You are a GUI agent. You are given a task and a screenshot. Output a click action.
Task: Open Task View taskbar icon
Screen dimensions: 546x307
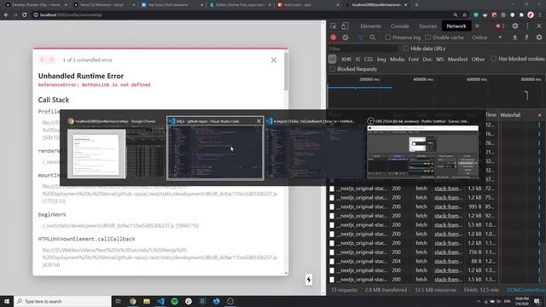coord(119,301)
